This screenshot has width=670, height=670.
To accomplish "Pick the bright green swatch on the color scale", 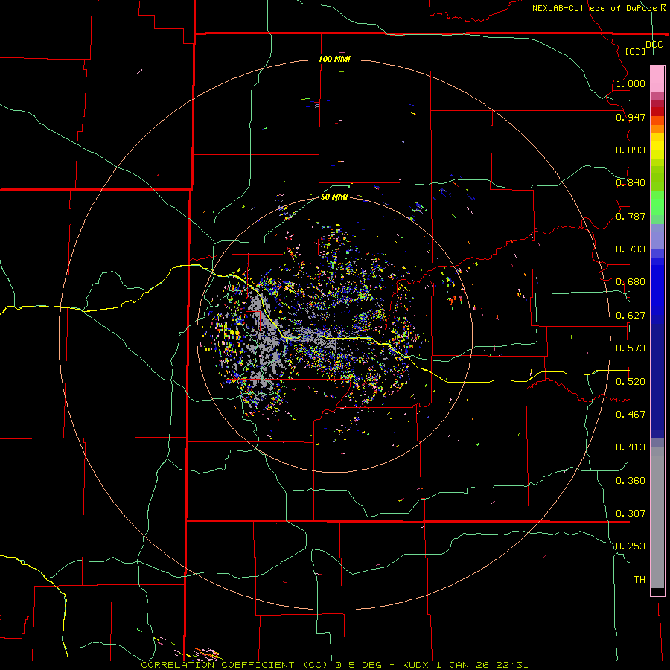I will pyautogui.click(x=657, y=203).
